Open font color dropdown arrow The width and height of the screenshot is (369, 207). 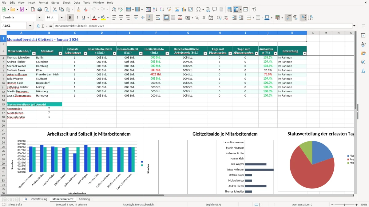point(98,18)
